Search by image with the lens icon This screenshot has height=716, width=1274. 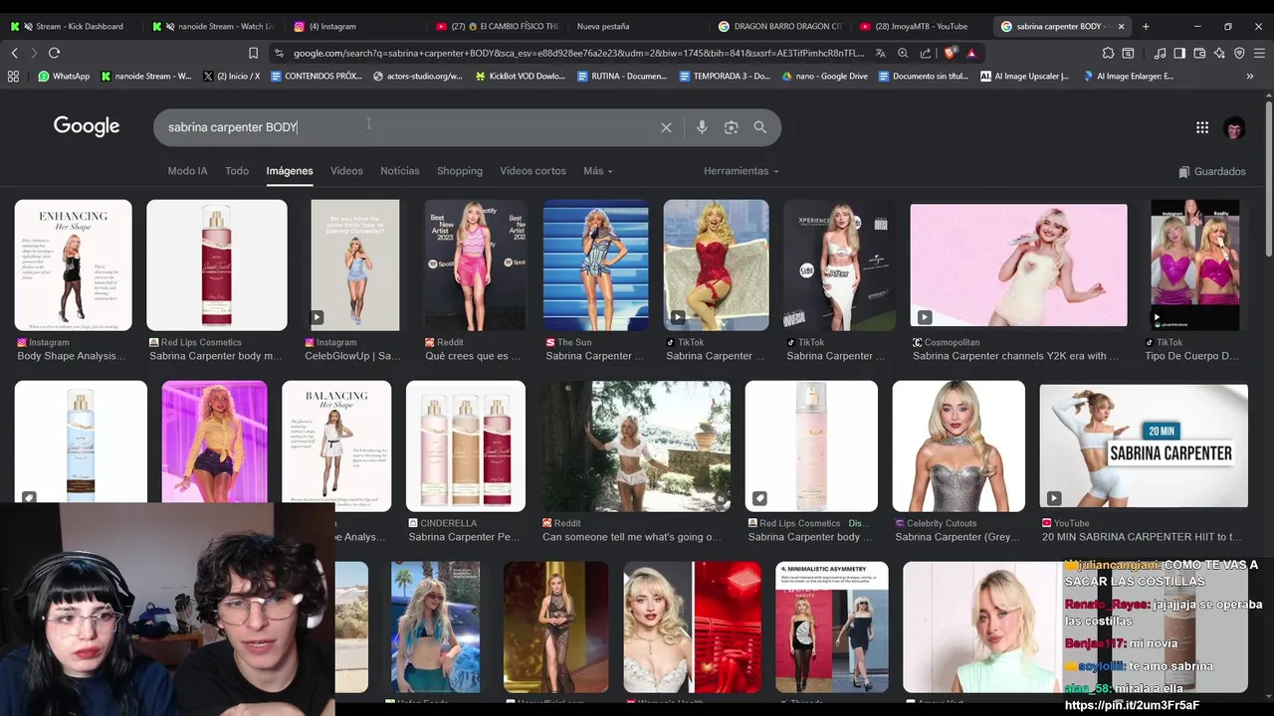[732, 127]
